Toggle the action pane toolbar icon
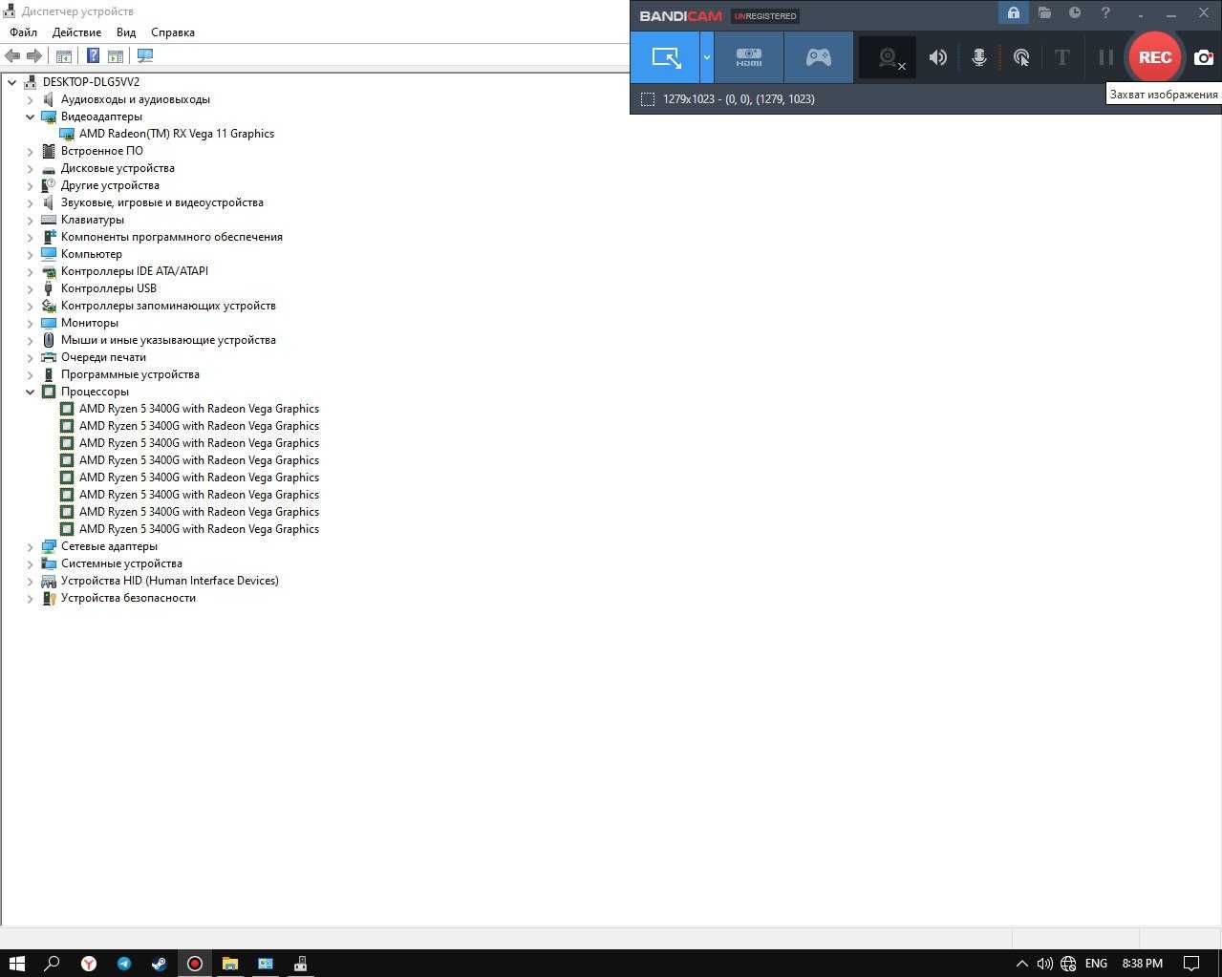The height and width of the screenshot is (977, 1222). (x=116, y=56)
